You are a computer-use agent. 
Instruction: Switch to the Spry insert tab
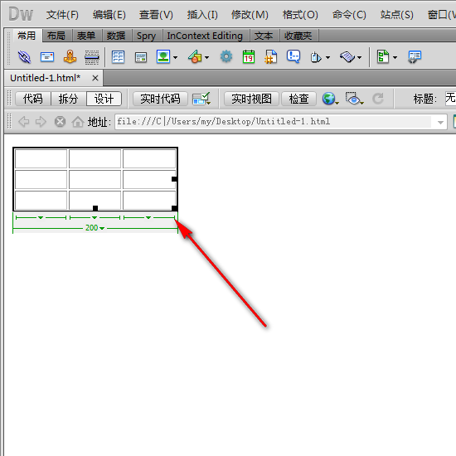click(146, 36)
